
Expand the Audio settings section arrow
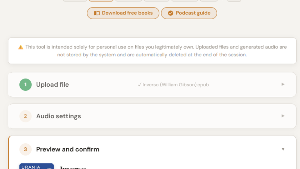point(283,116)
